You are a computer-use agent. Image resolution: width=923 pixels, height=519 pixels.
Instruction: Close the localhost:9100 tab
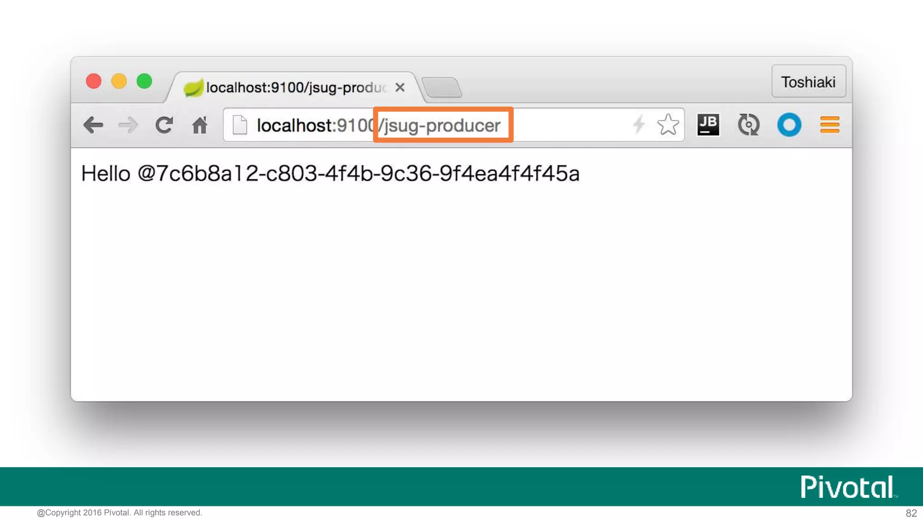400,87
